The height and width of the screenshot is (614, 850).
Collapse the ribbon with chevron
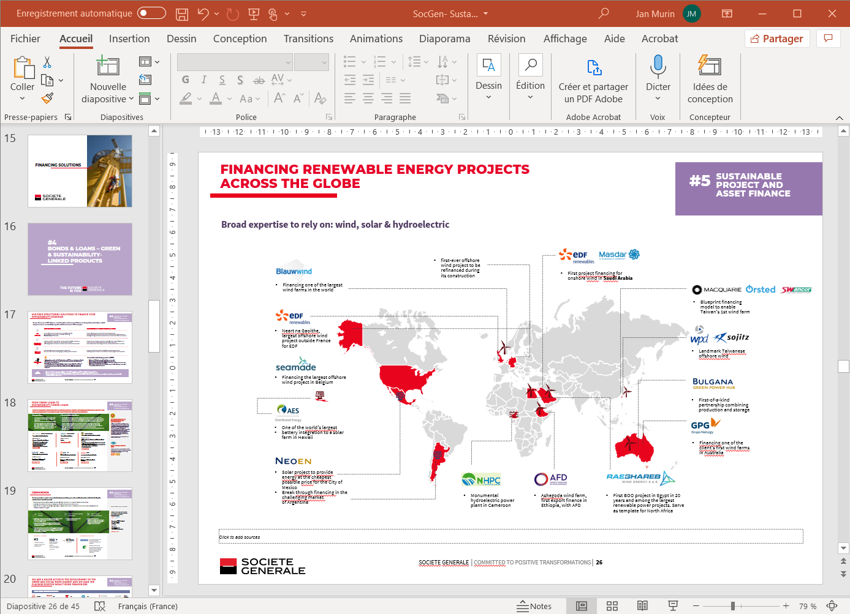pyautogui.click(x=840, y=118)
